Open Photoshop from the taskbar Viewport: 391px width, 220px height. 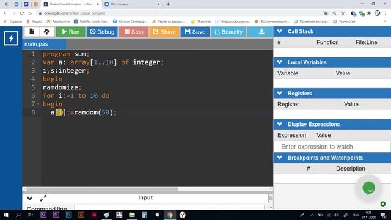point(68,215)
